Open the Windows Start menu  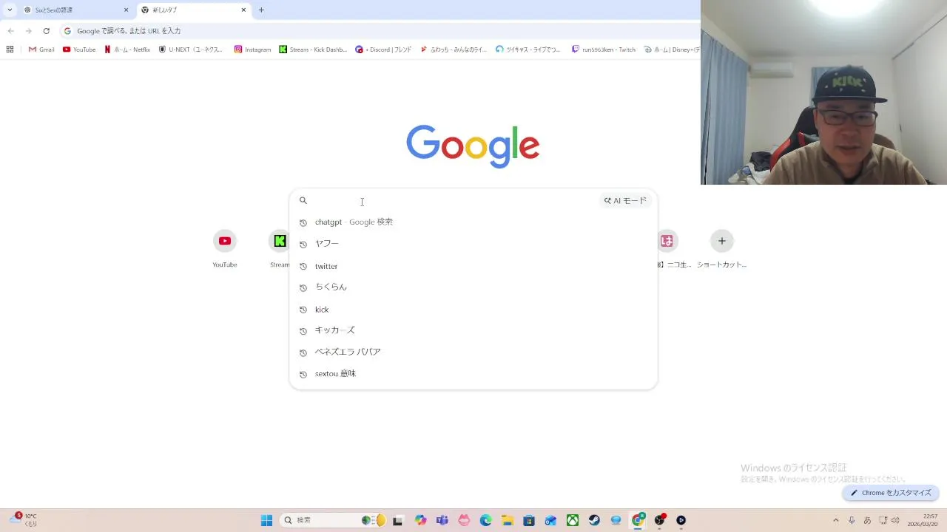click(x=266, y=520)
